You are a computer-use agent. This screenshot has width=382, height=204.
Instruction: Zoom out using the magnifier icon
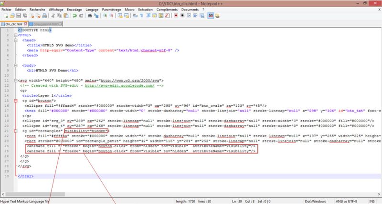(x=111, y=16)
